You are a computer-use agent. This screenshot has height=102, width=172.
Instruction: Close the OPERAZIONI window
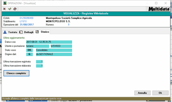[x=166, y=3]
